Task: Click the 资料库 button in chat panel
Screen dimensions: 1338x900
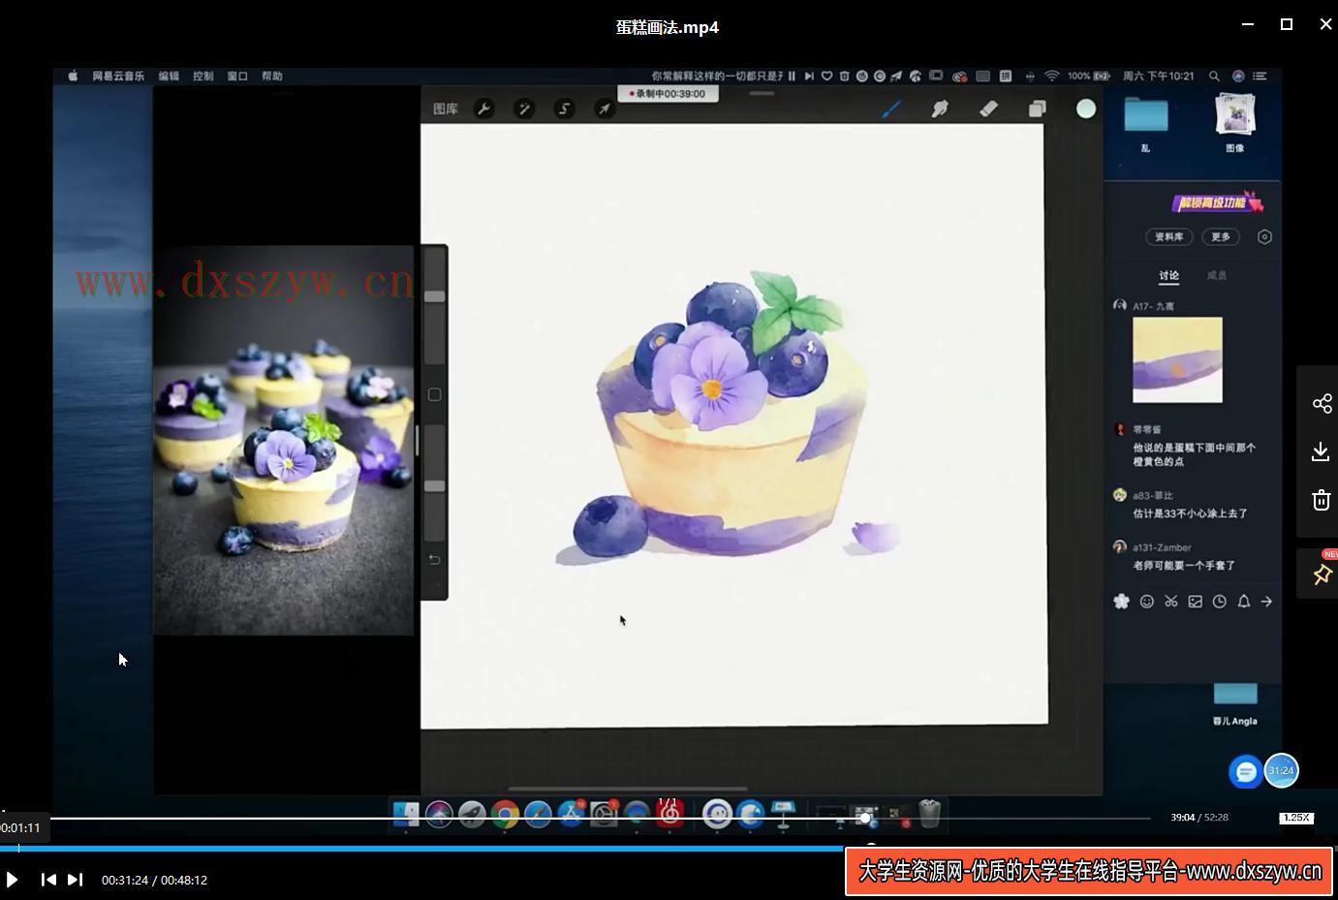Action: 1168,236
